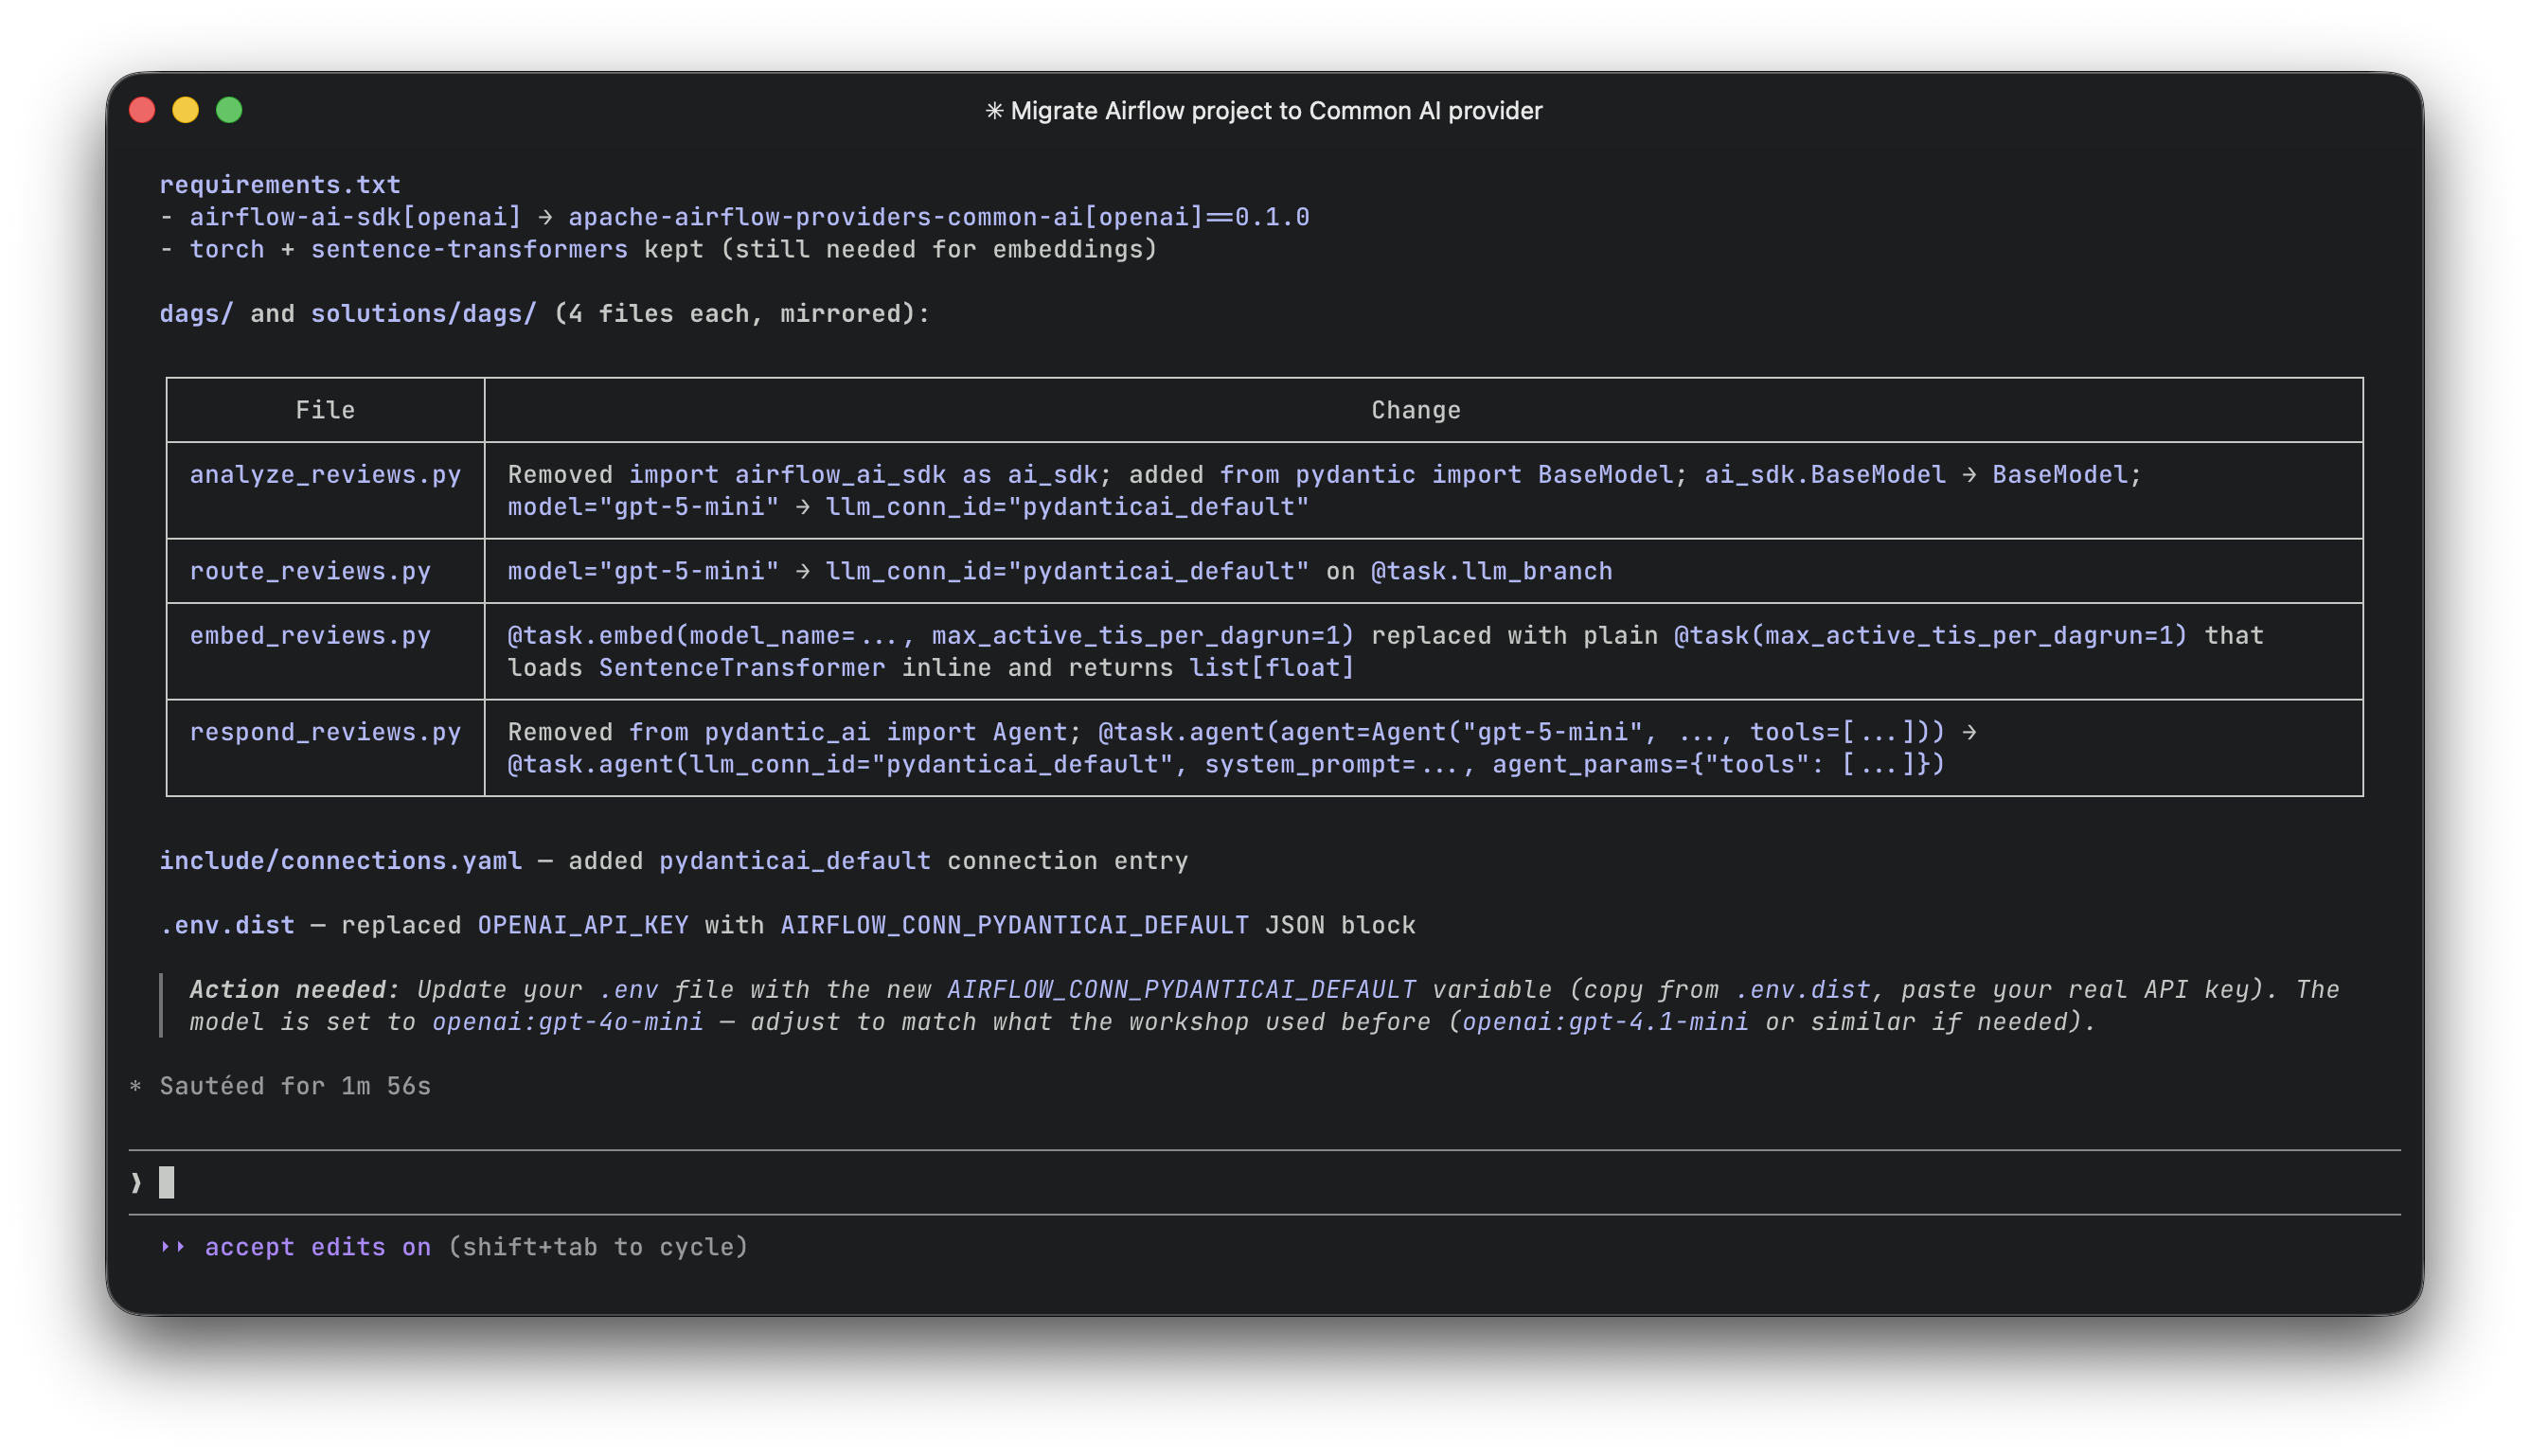Click the File column header

[325, 411]
